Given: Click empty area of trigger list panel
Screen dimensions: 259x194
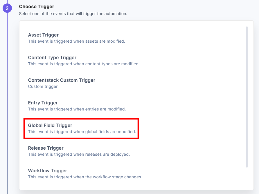Looking at the screenshot, I should click(190, 99).
